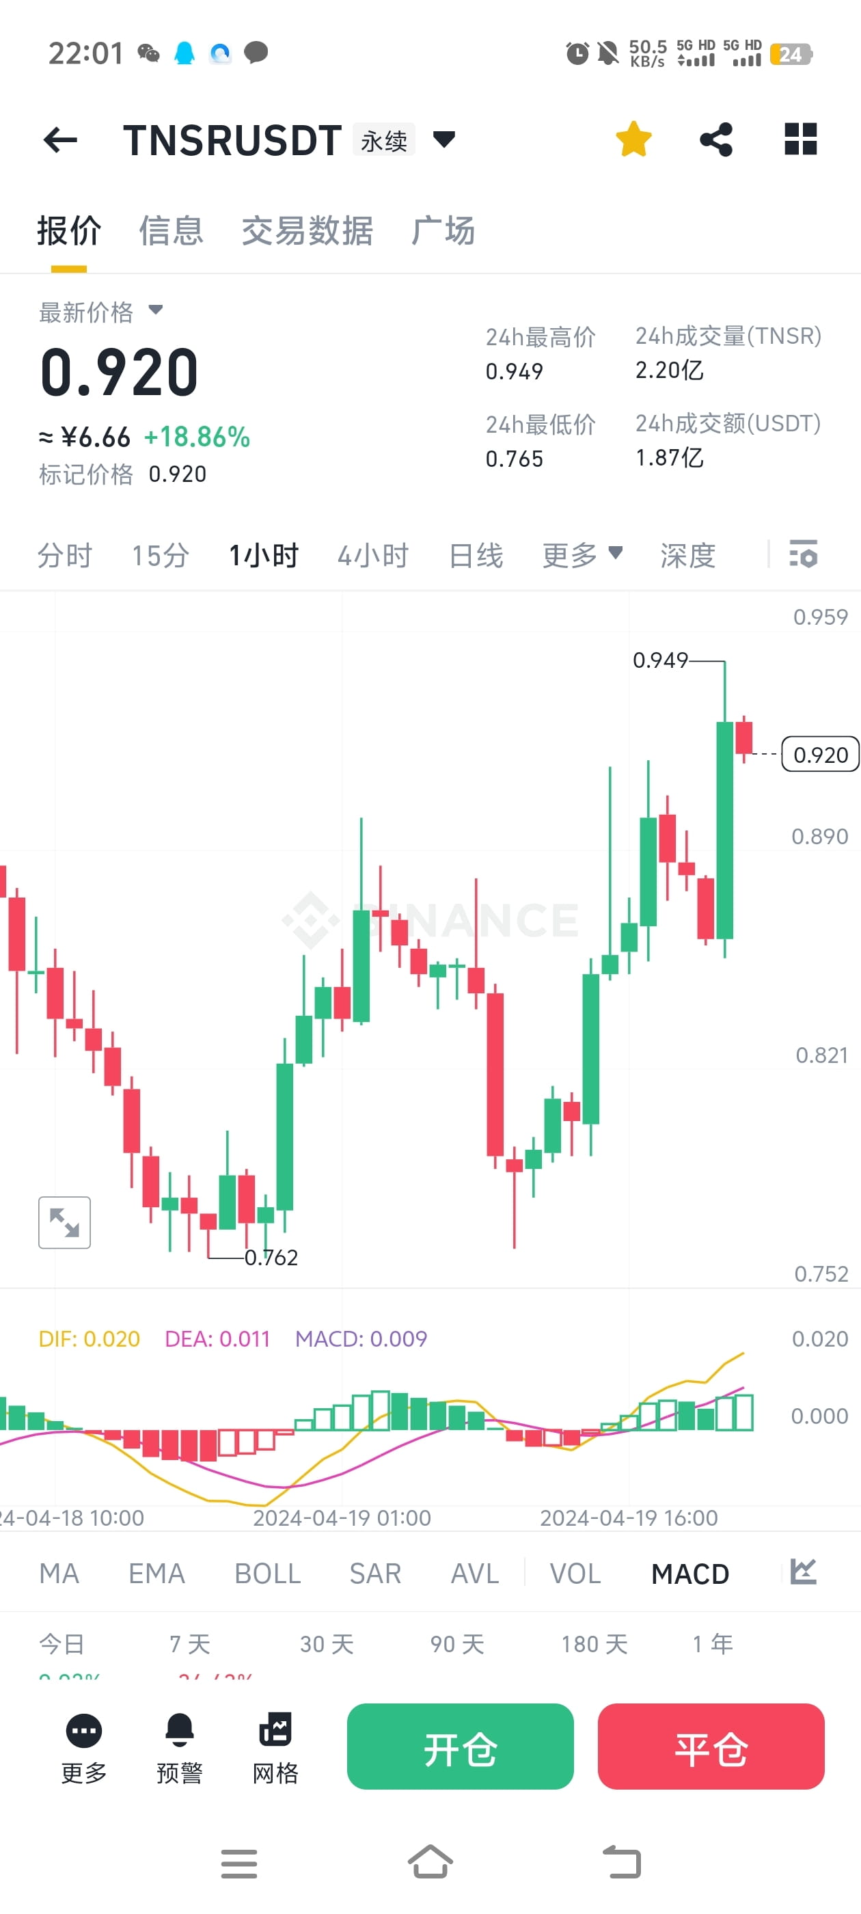Expand the 最新价格 price dropdown
Image resolution: width=861 pixels, height=1914 pixels.
pos(156,313)
